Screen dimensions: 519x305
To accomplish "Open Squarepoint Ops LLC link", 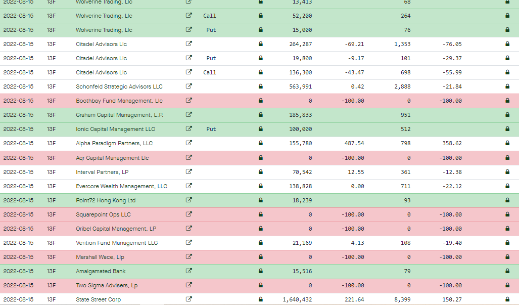I will [x=103, y=214].
